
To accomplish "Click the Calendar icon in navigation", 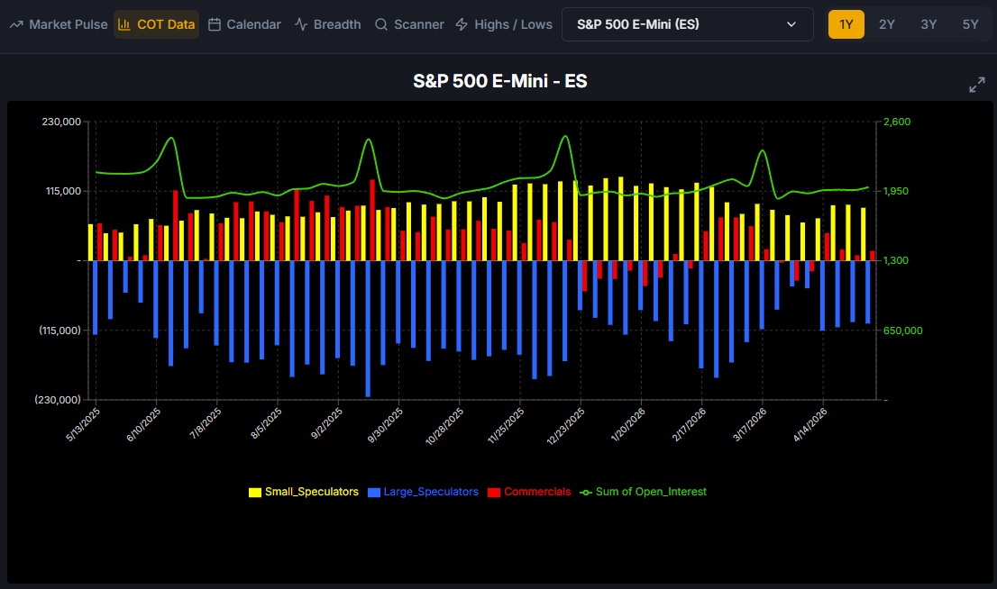I will (x=215, y=24).
